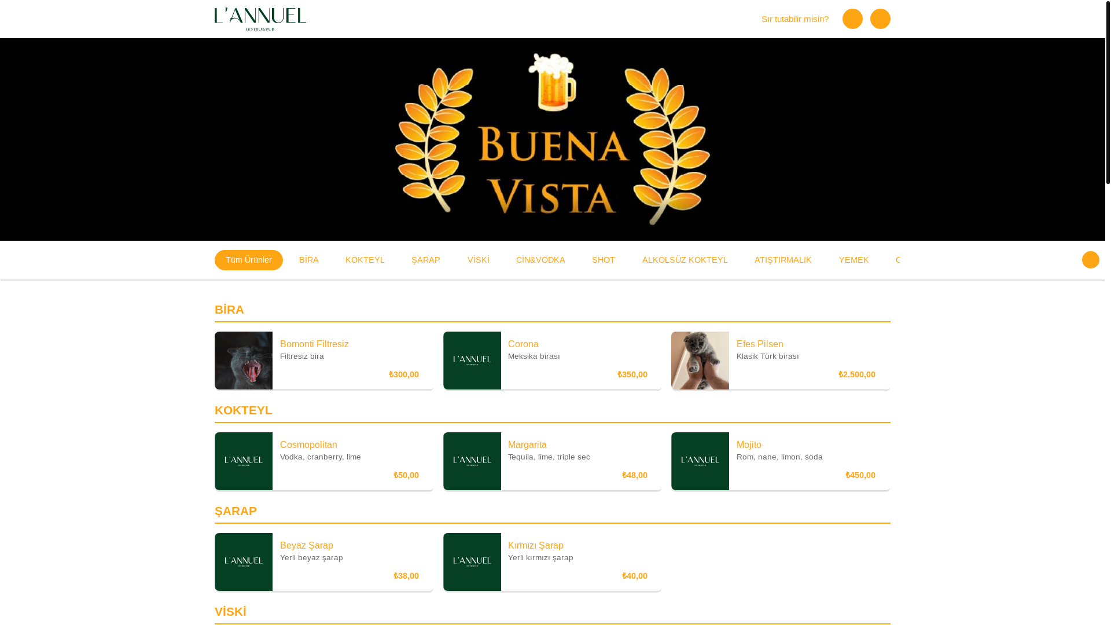
Task: Click the Kırmızı Şarap product title
Action: point(536,545)
